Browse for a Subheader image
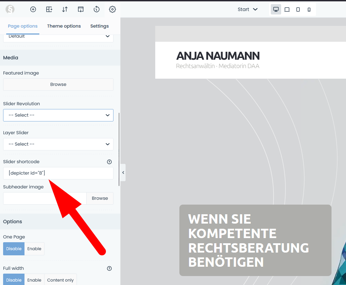Image resolution: width=346 pixels, height=285 pixels. (x=100, y=198)
